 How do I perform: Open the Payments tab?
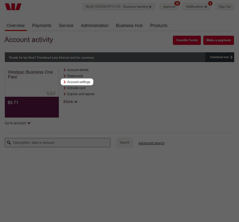pos(42,25)
